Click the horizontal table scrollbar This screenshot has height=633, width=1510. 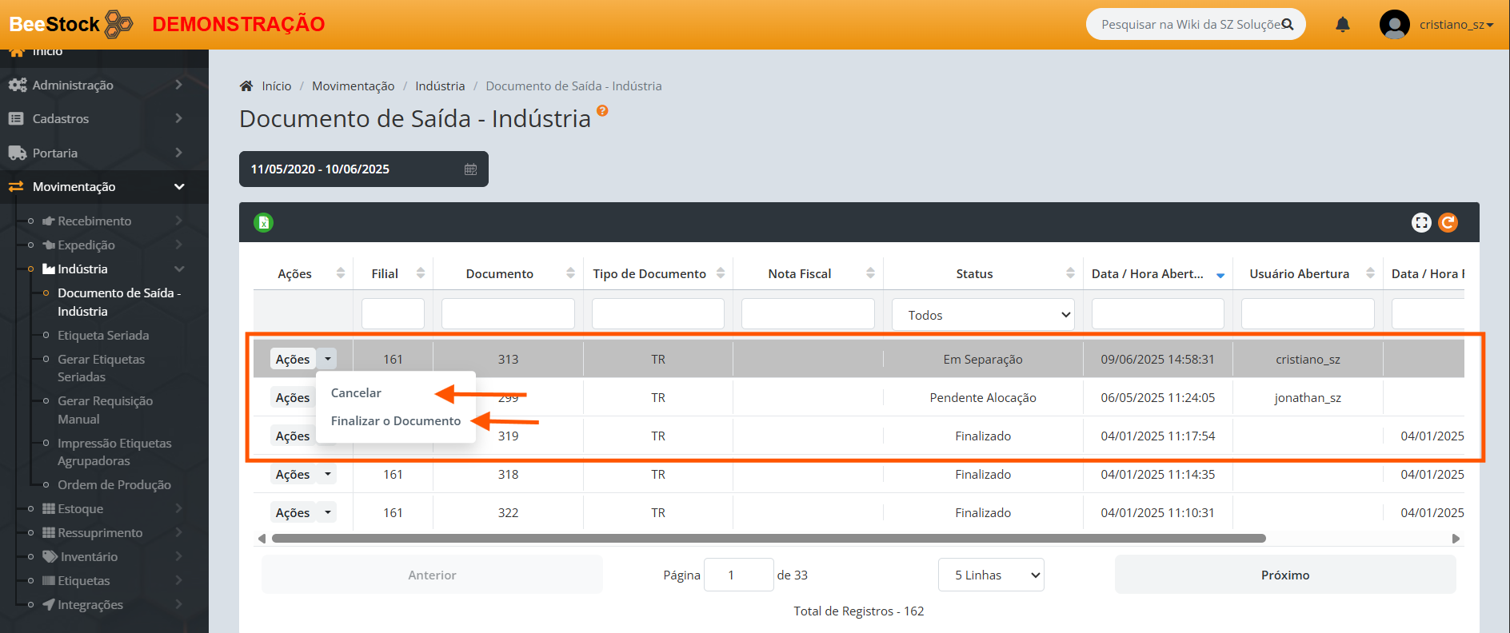point(768,539)
